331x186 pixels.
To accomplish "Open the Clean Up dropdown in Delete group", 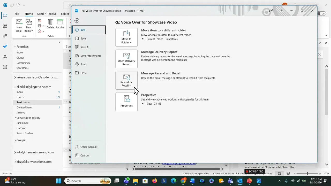I will (41, 26).
